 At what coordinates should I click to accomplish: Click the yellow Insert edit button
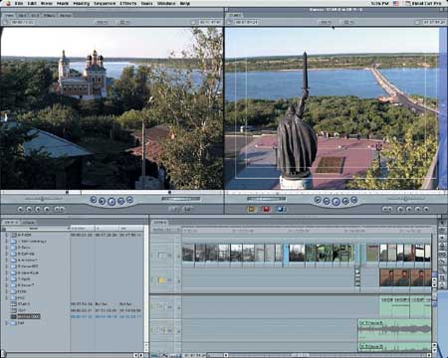click(x=251, y=209)
